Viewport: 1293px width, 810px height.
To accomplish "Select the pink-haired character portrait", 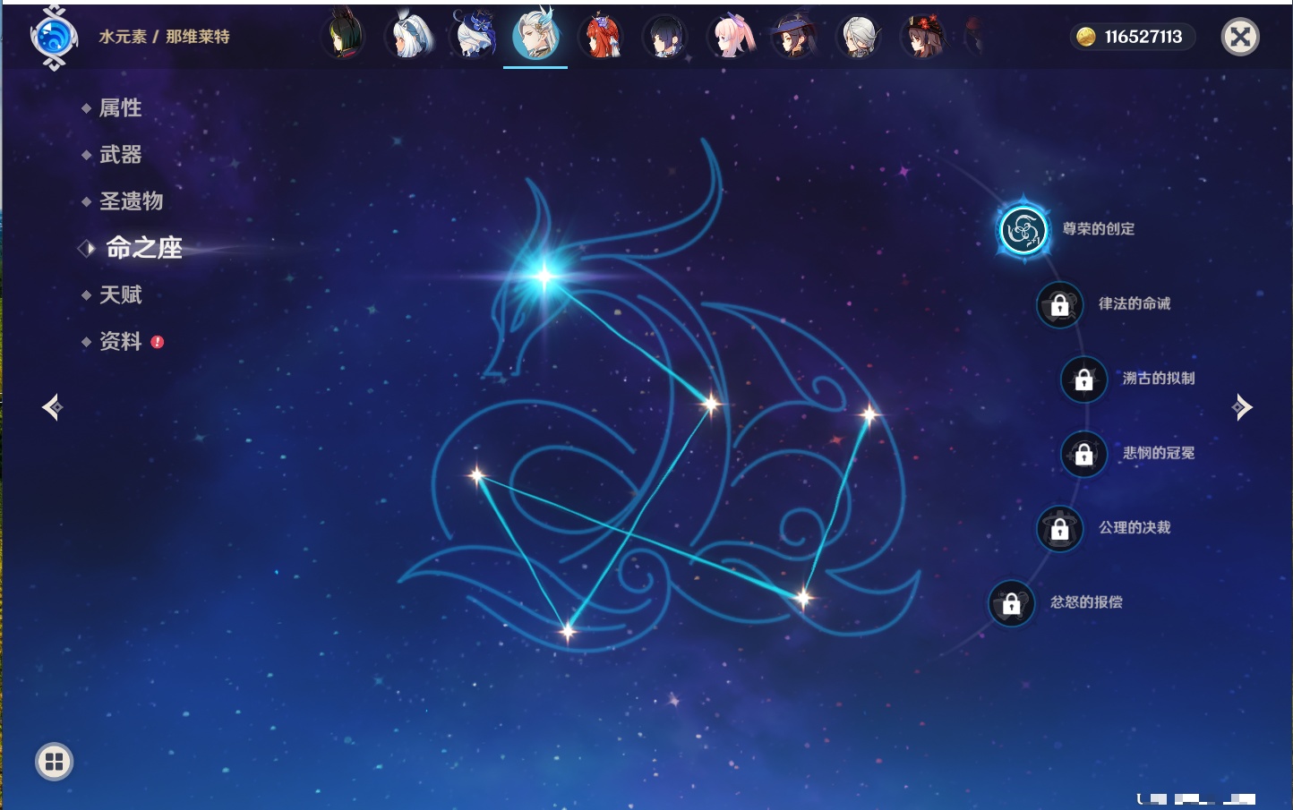I will pos(731,37).
